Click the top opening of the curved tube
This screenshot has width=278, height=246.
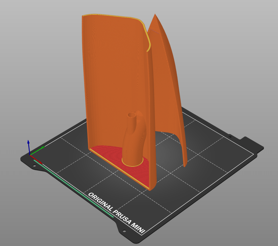pyautogui.click(x=132, y=115)
